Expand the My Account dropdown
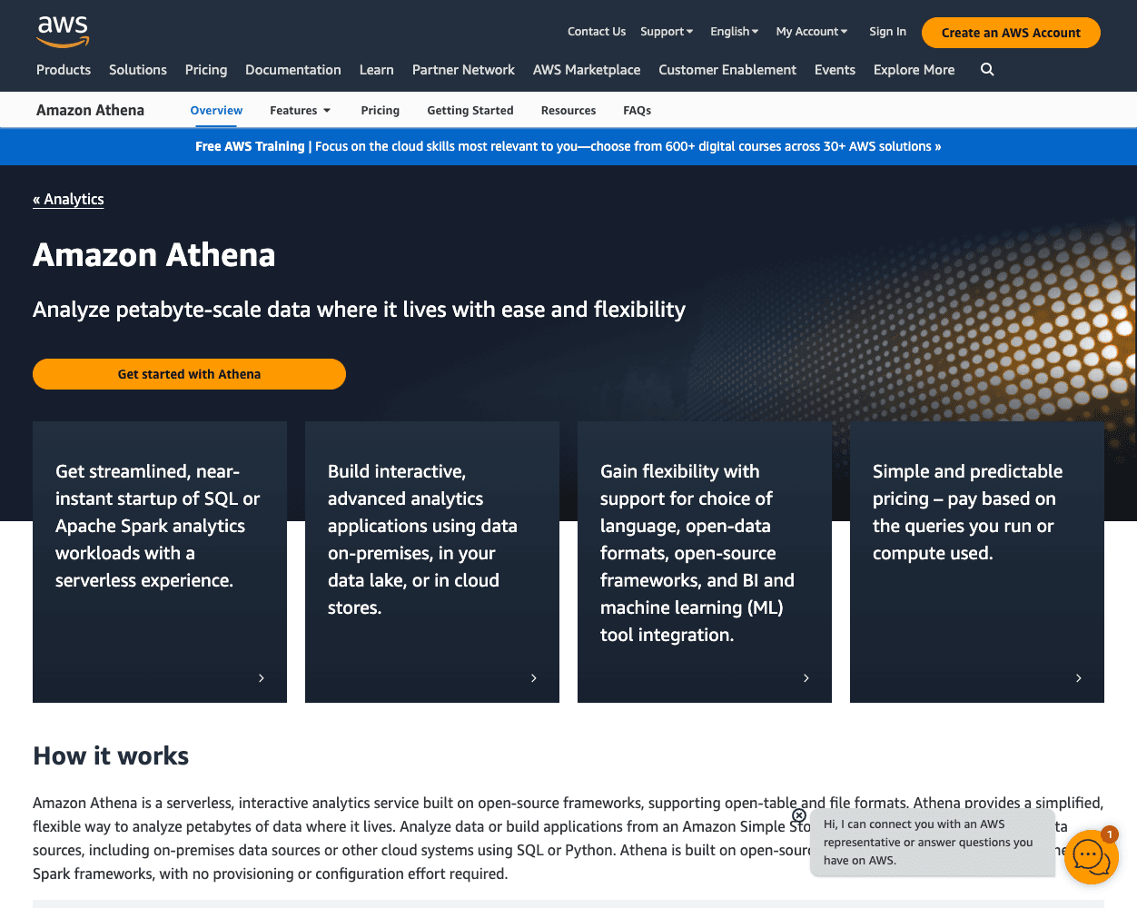1137x908 pixels. [812, 32]
